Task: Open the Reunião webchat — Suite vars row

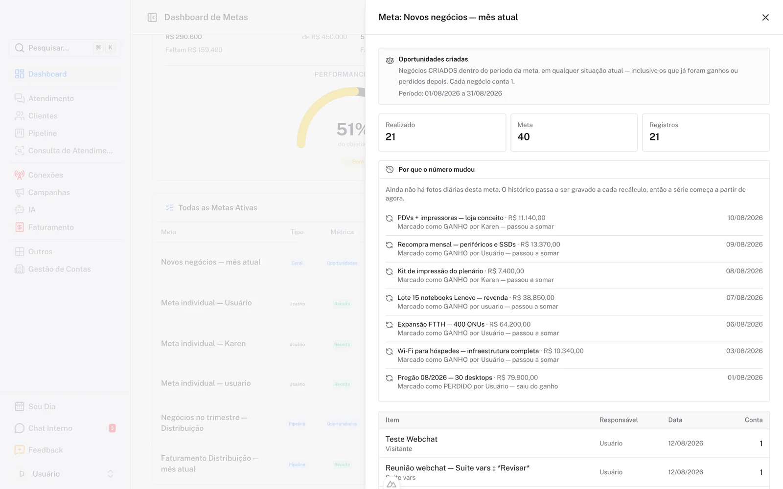Action: [x=574, y=472]
